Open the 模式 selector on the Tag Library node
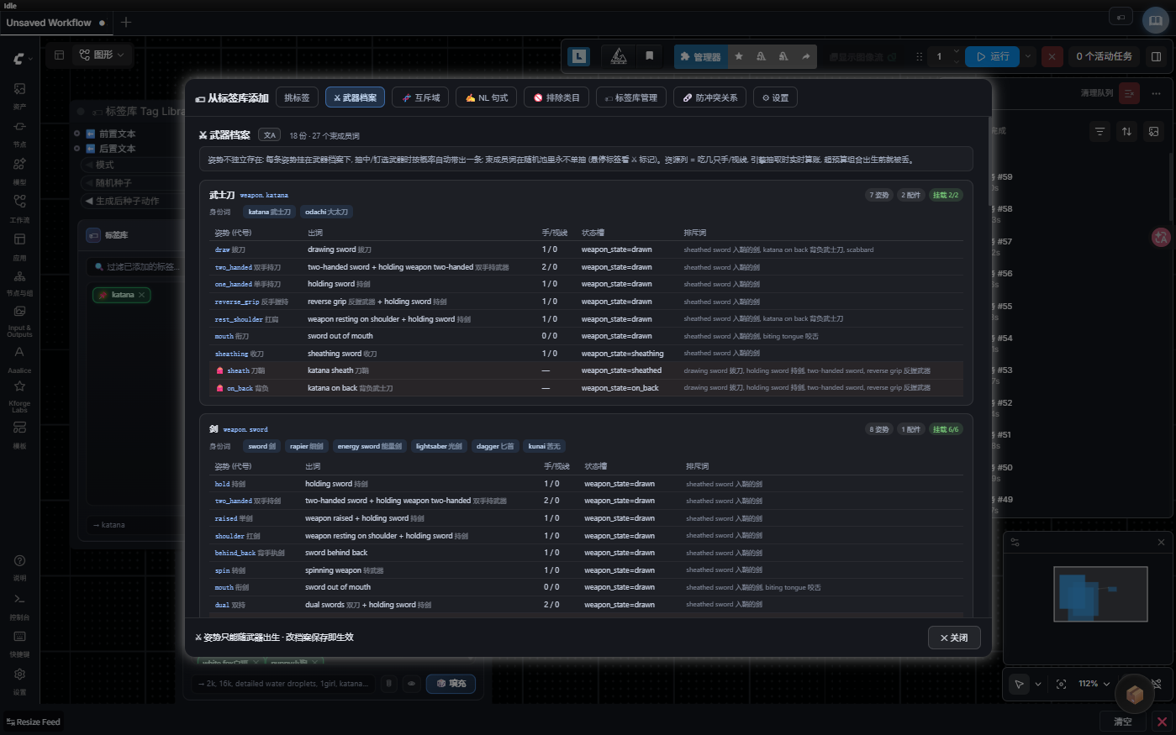The height and width of the screenshot is (735, 1176). 133,165
